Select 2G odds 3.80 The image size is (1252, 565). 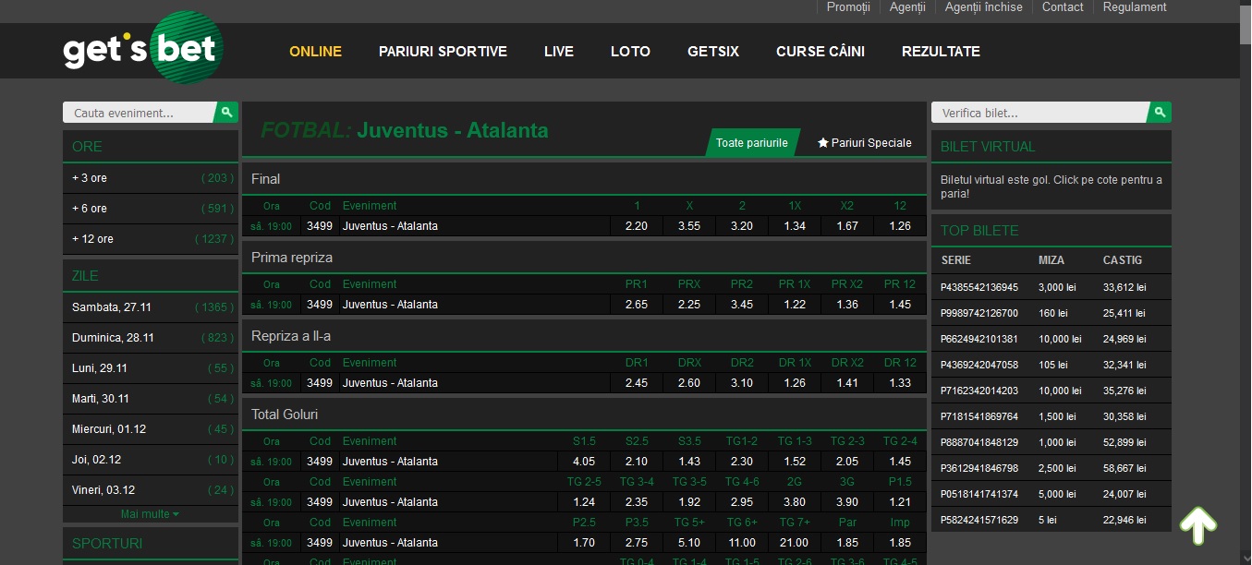click(795, 502)
